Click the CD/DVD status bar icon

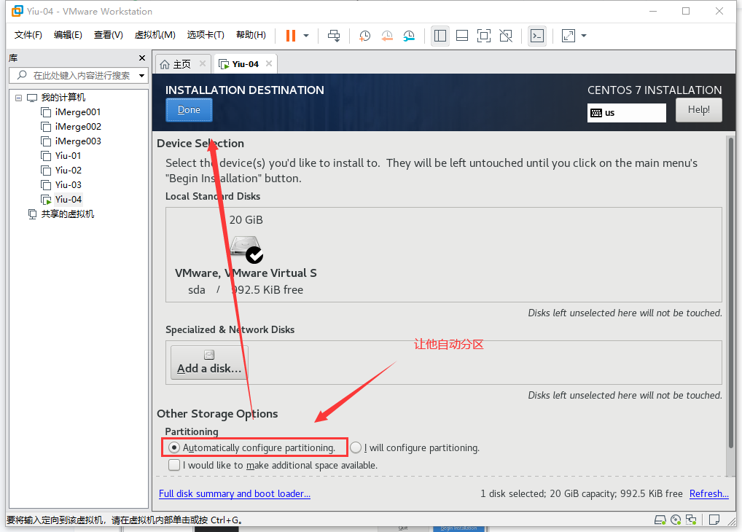676,520
